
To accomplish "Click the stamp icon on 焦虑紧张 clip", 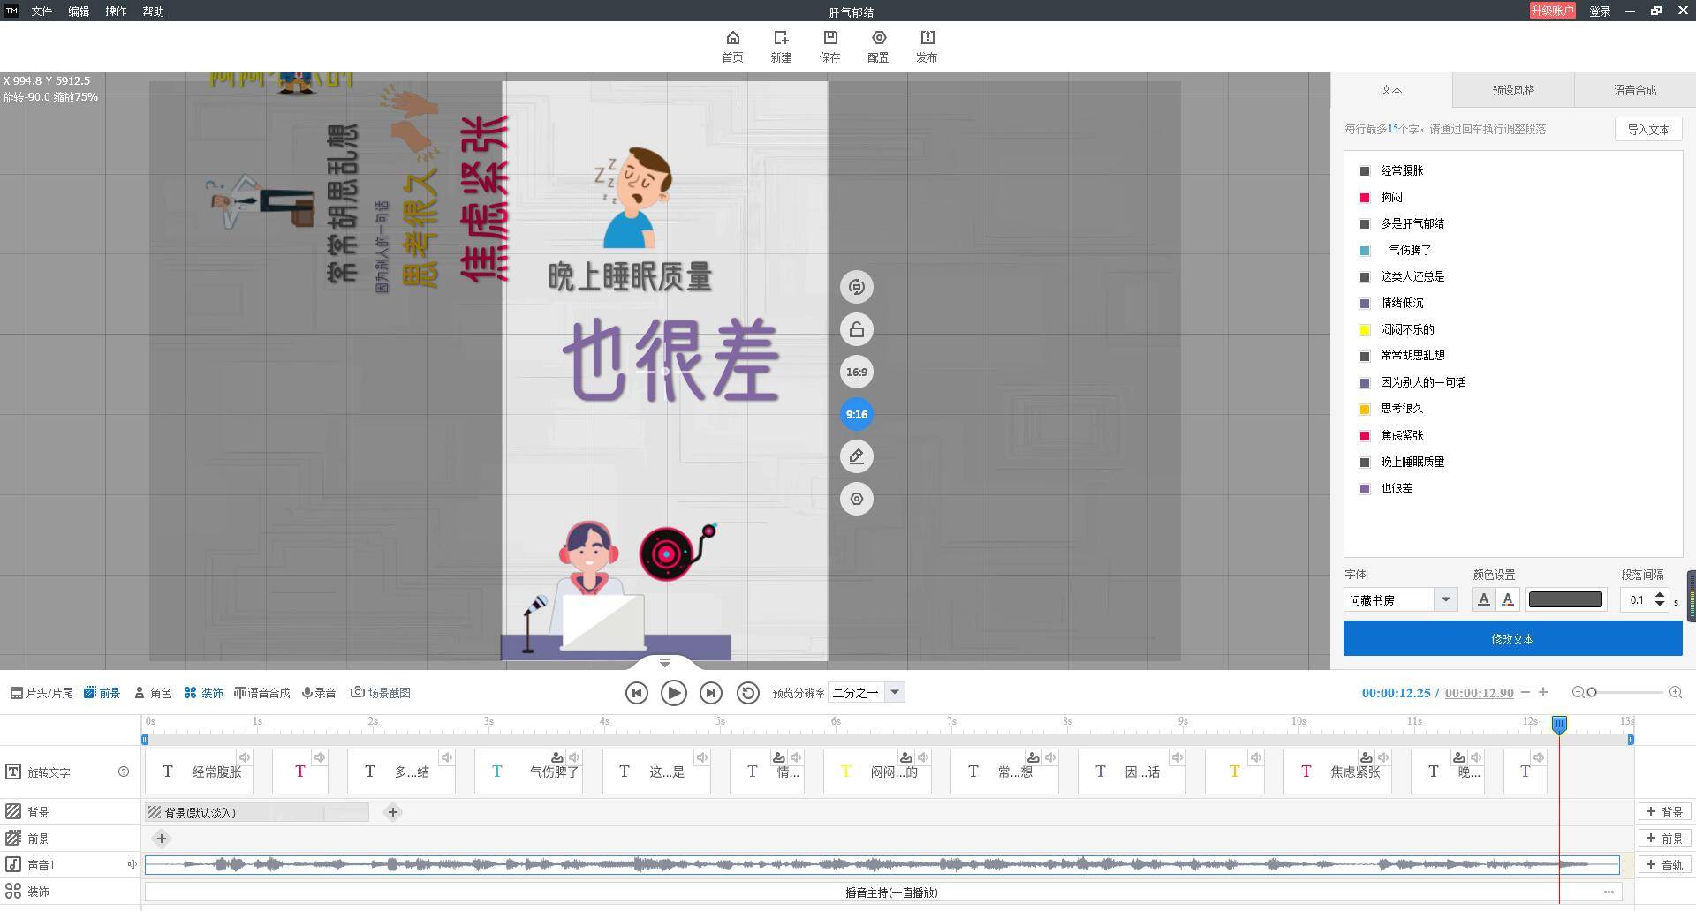I will [x=1367, y=757].
